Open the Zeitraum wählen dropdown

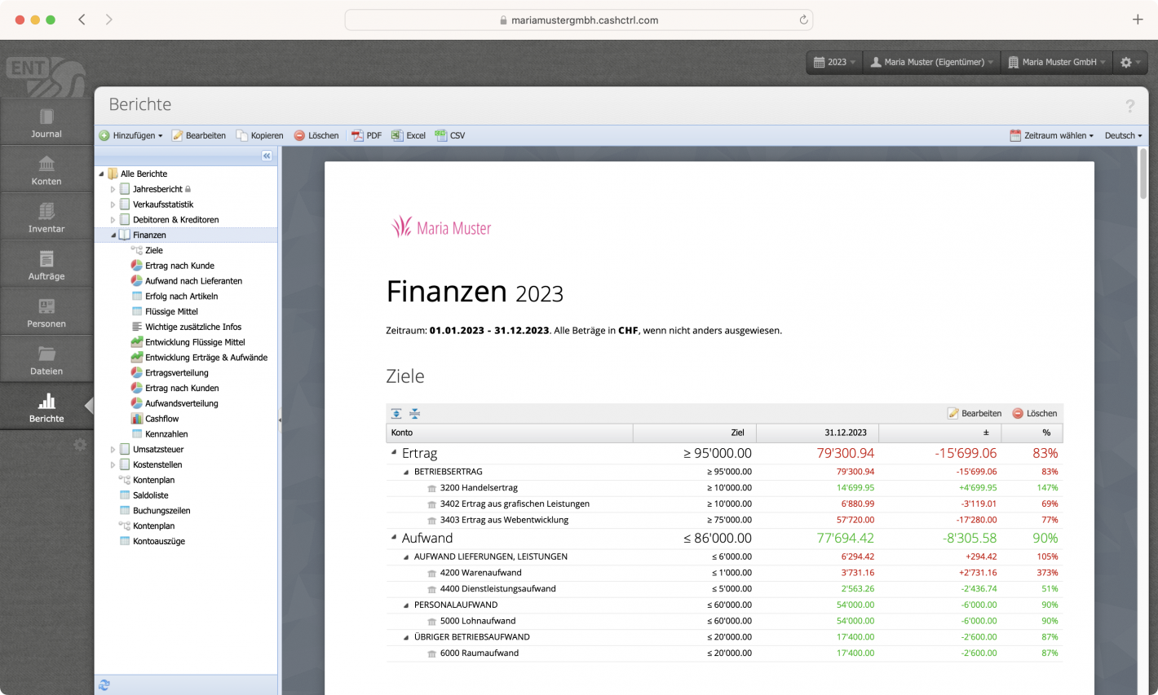coord(1052,135)
